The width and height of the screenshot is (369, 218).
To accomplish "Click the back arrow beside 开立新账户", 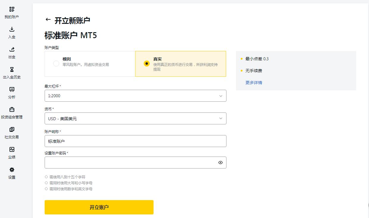I will tap(48, 20).
